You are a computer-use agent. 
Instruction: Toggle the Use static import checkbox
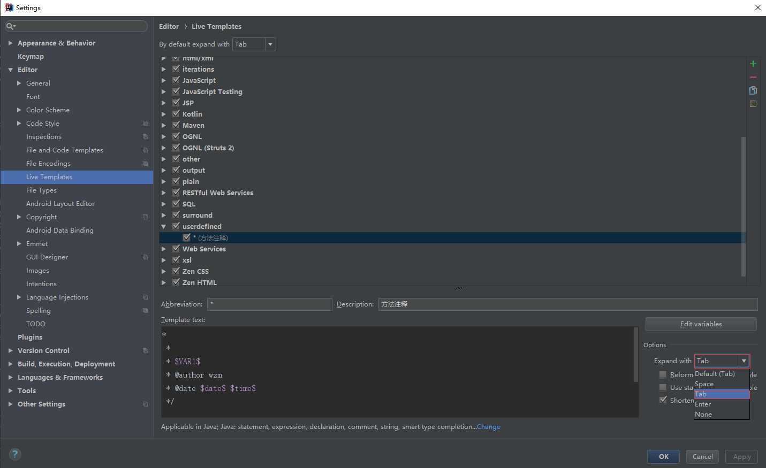pos(663,387)
